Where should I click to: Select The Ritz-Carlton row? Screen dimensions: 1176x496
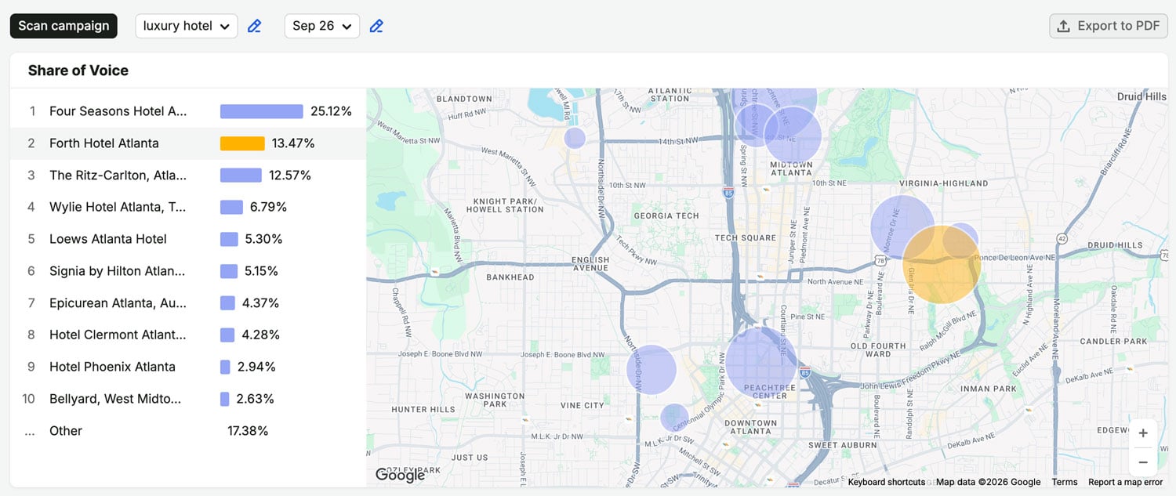188,176
